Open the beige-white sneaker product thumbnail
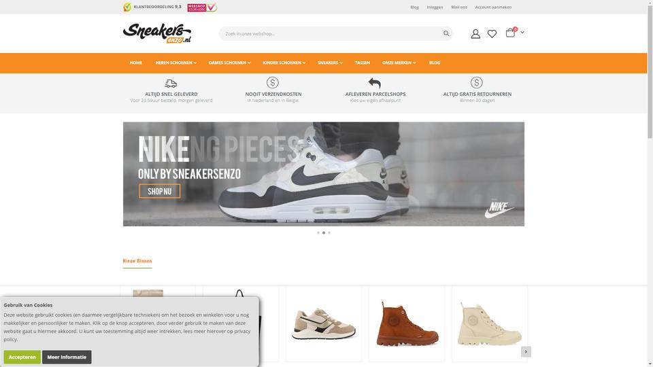Viewport: 653px width, 367px height. pos(324,324)
